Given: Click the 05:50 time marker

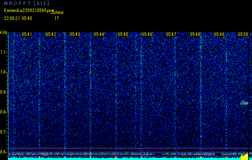Looking at the screenshot, I should click(243, 34).
